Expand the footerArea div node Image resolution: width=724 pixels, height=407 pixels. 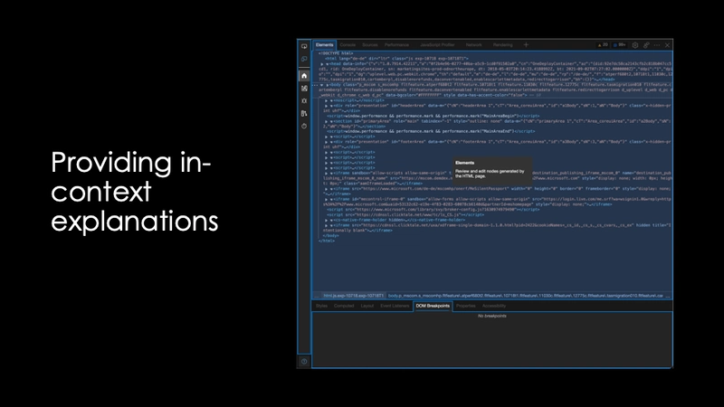point(327,142)
